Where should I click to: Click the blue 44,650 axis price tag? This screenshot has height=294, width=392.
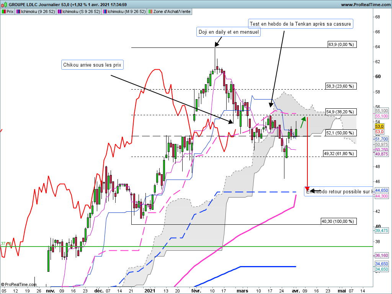pyautogui.click(x=382, y=190)
